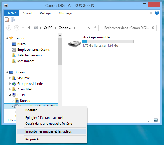The width and height of the screenshot is (164, 145).
Task: Open the address bar history dropdown
Action: tap(89, 28)
